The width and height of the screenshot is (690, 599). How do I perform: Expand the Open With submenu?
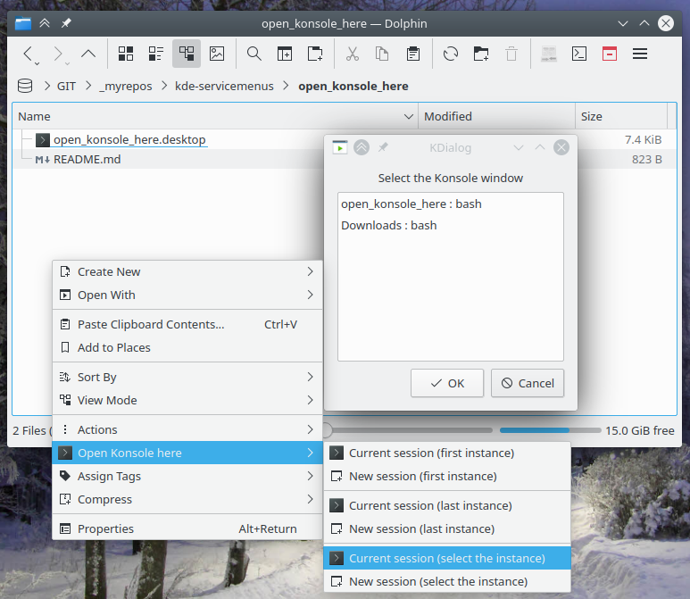187,295
